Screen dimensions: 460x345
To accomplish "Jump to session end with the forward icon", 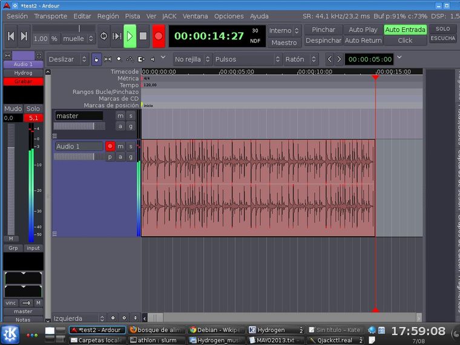I will click(x=24, y=36).
